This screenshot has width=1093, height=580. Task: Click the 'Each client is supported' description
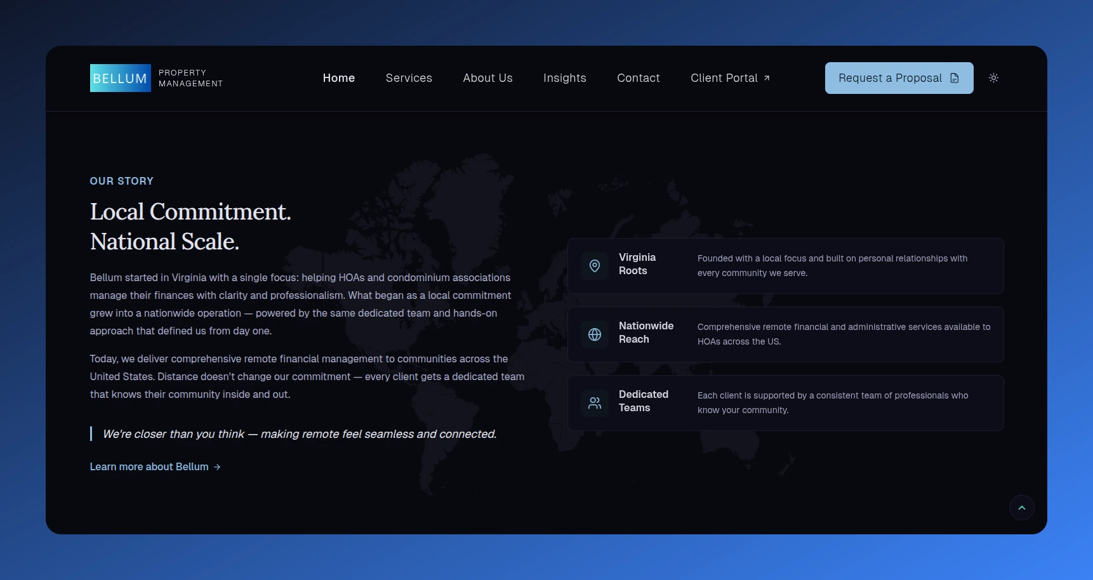833,403
